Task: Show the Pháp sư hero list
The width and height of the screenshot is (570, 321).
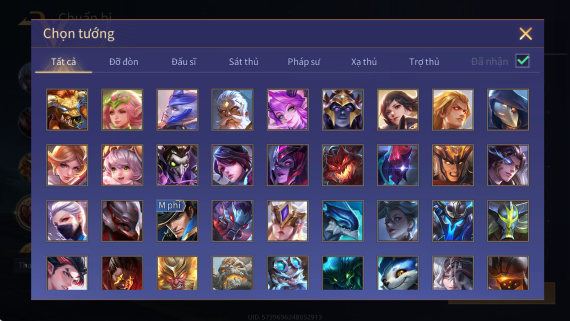Action: pos(304,62)
